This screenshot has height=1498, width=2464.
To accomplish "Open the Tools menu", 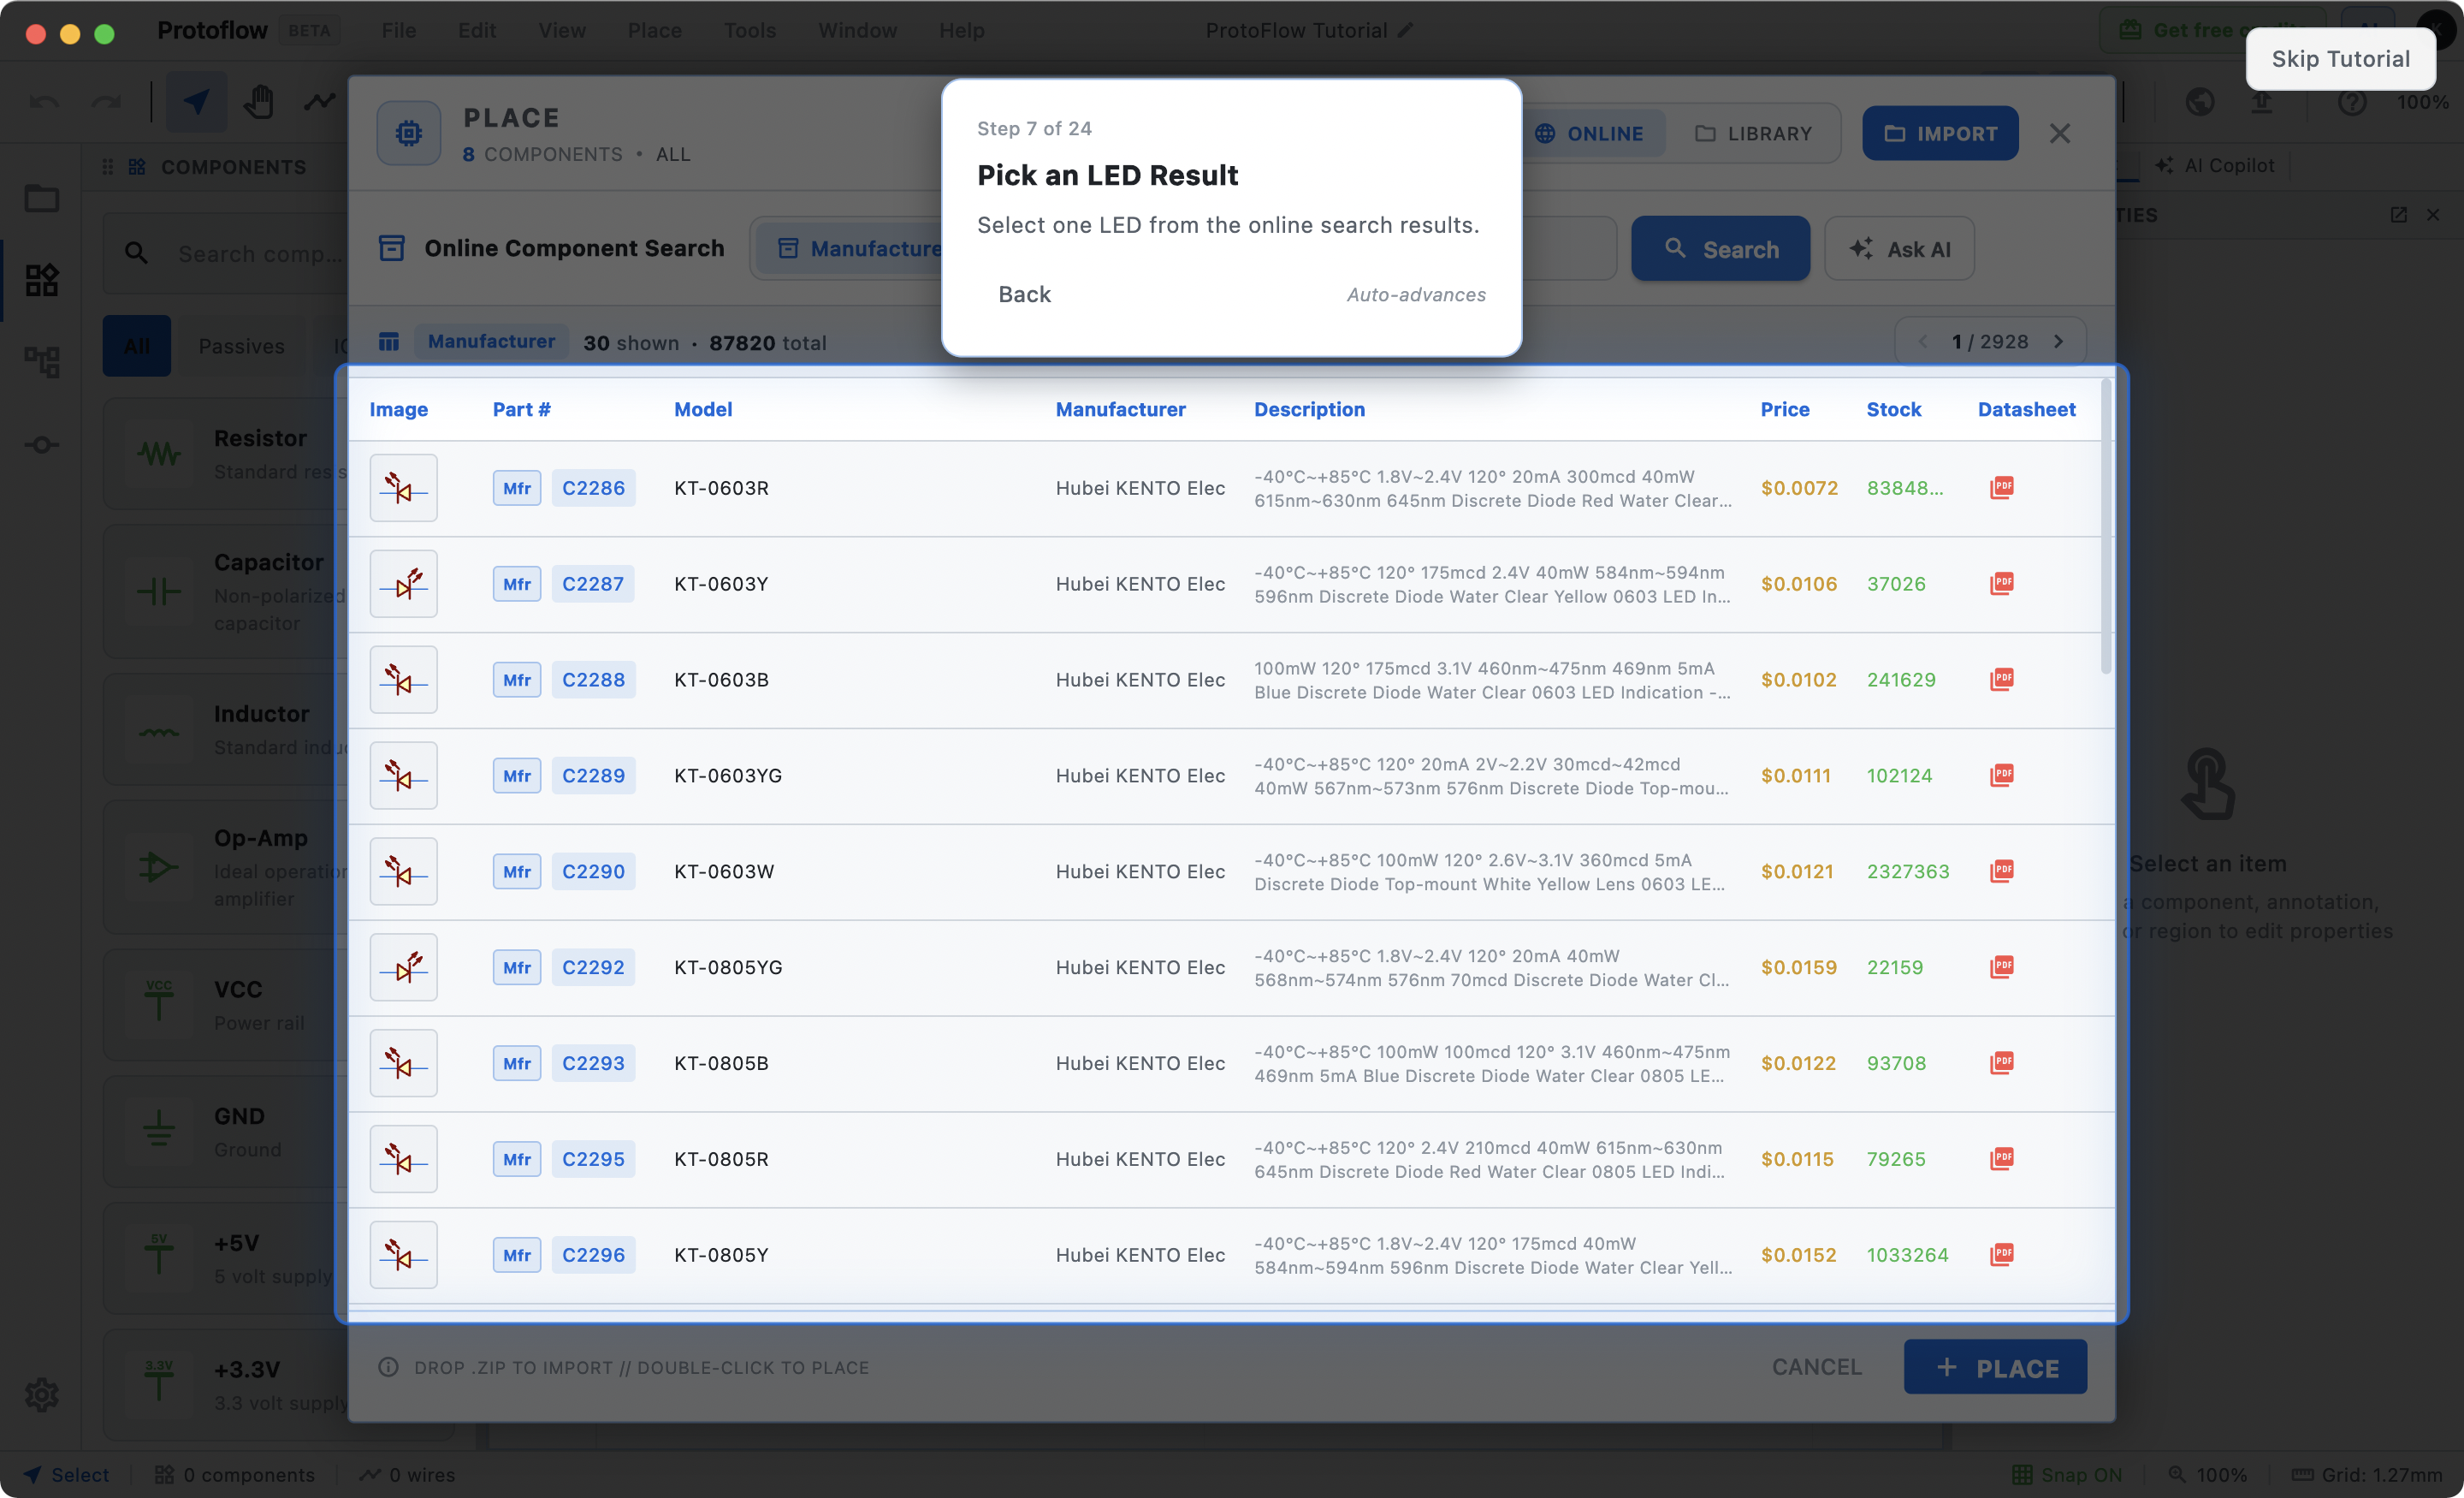I will (750, 30).
